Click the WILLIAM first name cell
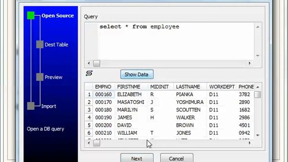The width and height of the screenshot is (288, 162). tap(131, 133)
